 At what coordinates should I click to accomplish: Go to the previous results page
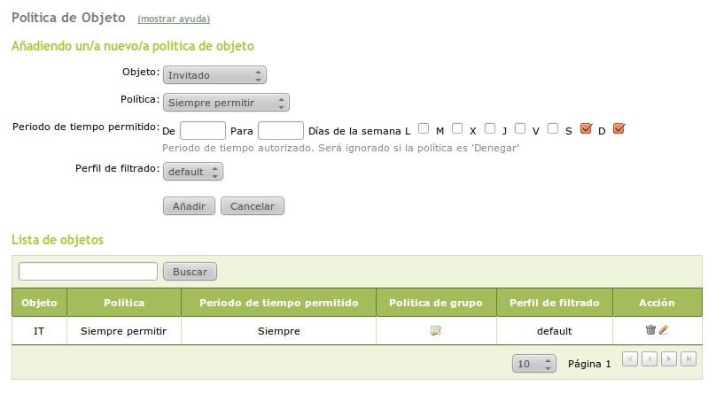[x=650, y=358]
